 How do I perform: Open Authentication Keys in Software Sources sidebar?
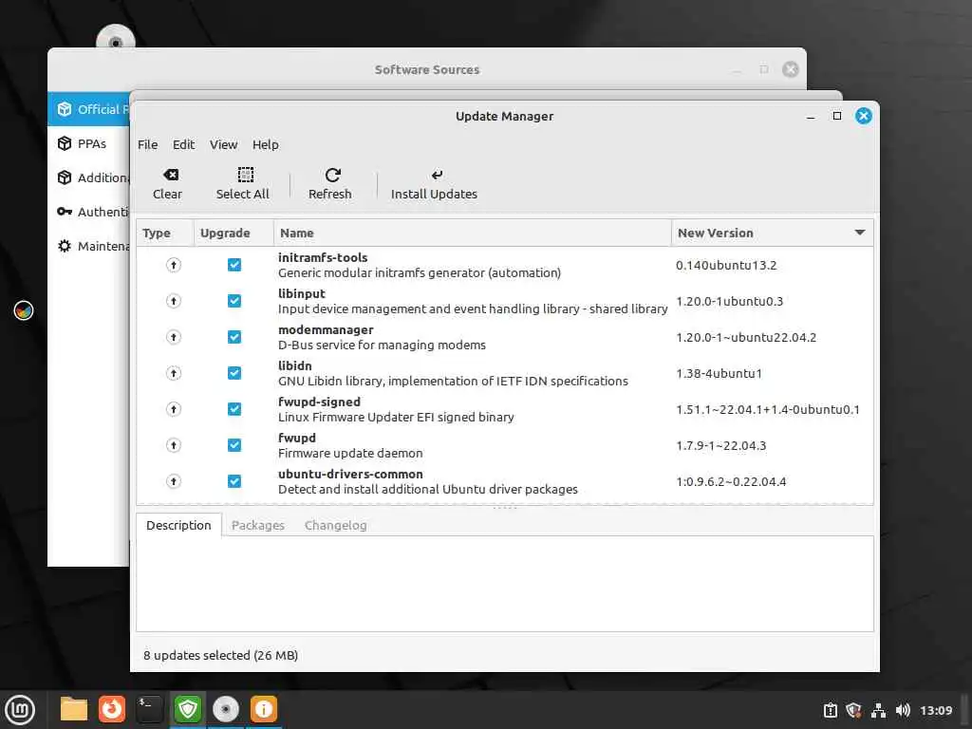[88, 212]
